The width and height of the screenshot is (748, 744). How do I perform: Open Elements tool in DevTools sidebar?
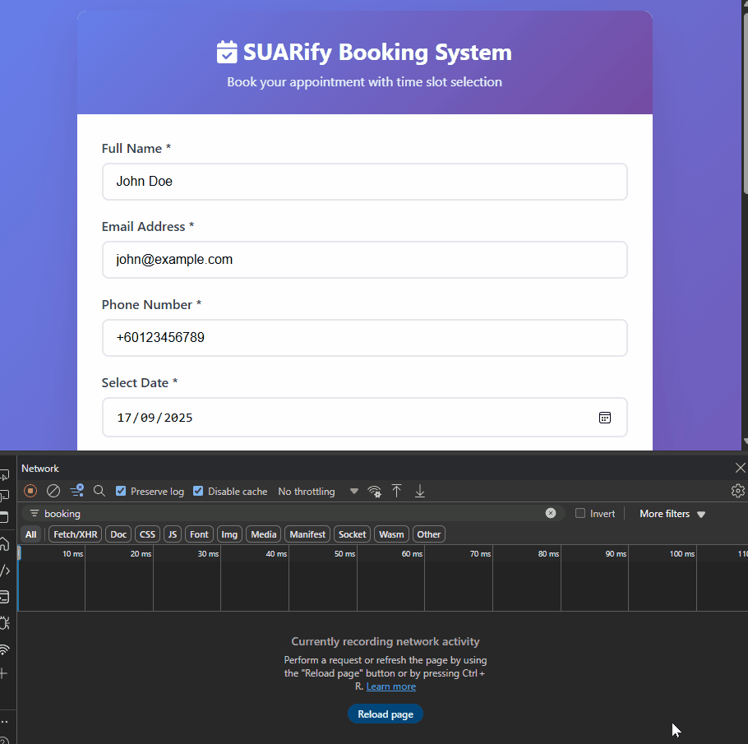point(5,571)
